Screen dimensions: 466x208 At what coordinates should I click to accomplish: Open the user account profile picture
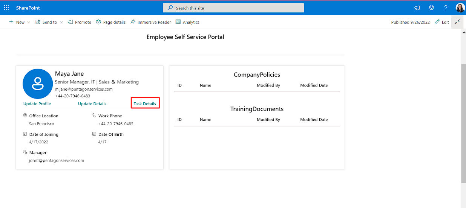[460, 8]
